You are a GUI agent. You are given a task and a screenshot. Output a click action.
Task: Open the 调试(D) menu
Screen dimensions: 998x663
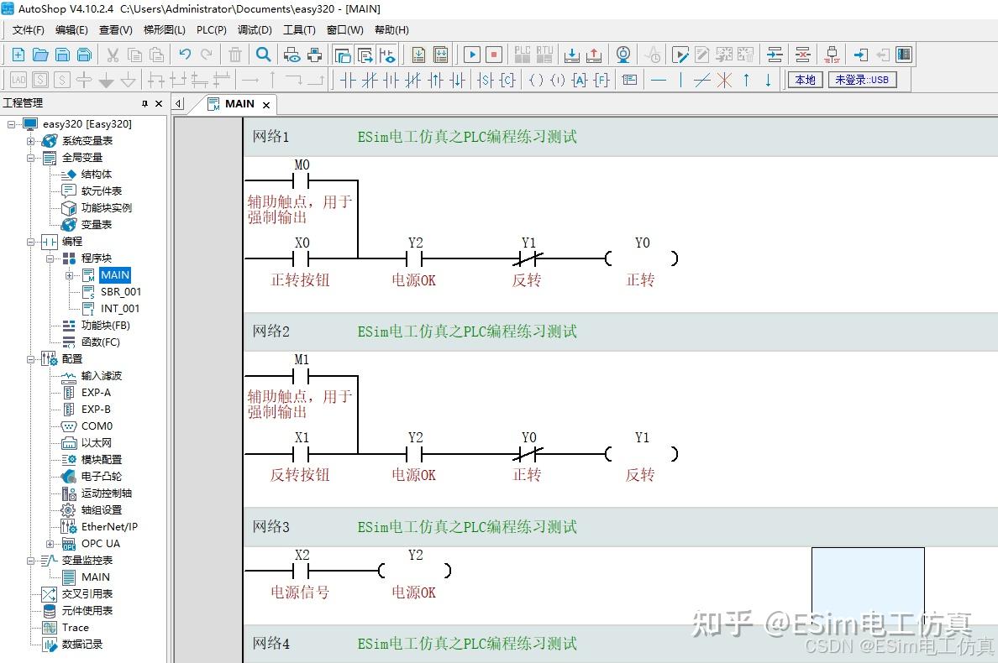point(255,30)
